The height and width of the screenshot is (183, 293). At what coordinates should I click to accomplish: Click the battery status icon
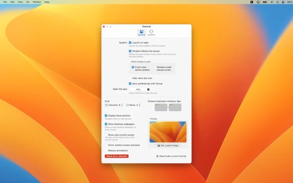coord(265,2)
